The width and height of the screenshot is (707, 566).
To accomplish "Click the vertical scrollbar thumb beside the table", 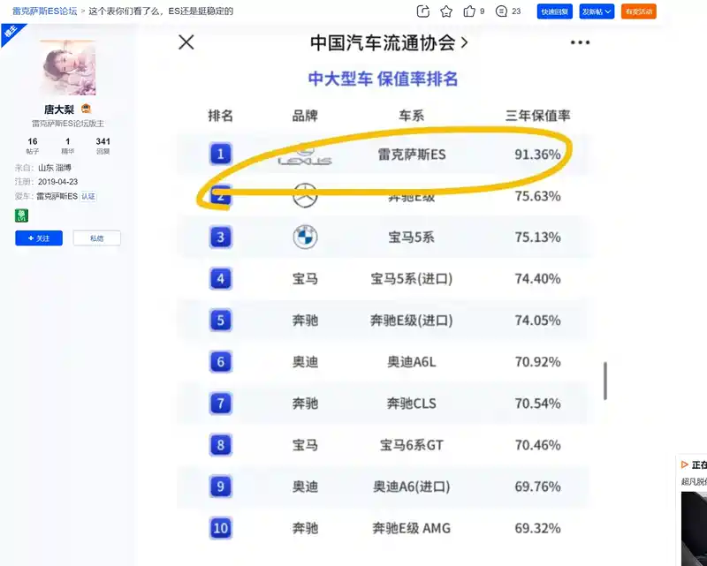I will [x=605, y=381].
